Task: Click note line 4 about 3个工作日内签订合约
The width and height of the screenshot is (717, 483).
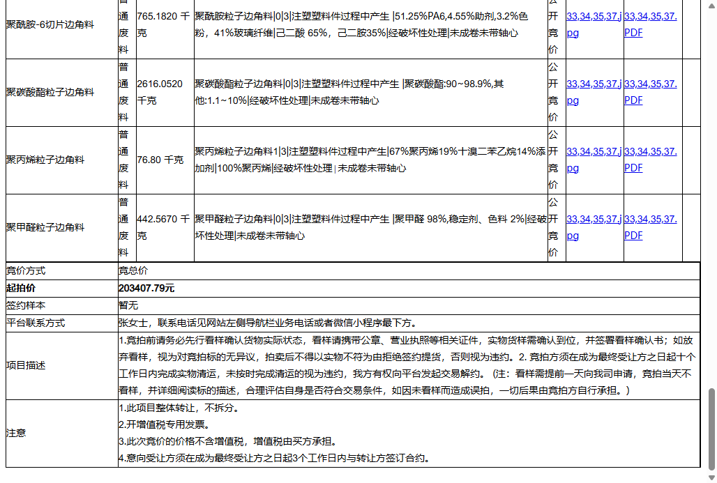Action: pyautogui.click(x=276, y=459)
